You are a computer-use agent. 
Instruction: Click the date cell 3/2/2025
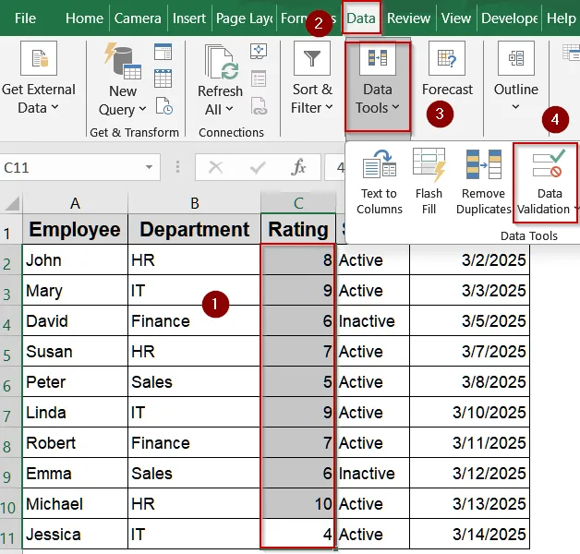470,259
